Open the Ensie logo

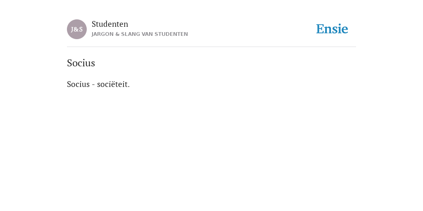332,29
